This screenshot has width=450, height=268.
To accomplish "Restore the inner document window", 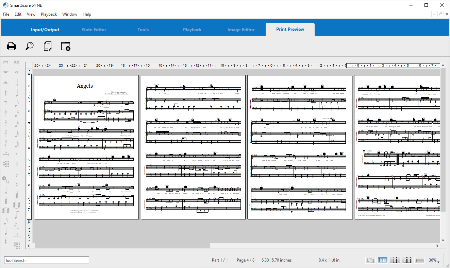I will (440, 14).
